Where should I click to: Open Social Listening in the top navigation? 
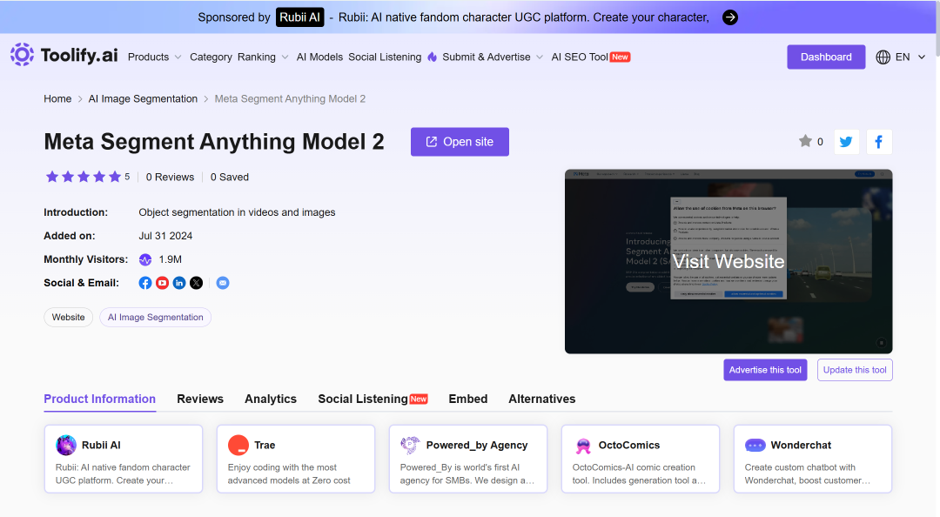[385, 57]
